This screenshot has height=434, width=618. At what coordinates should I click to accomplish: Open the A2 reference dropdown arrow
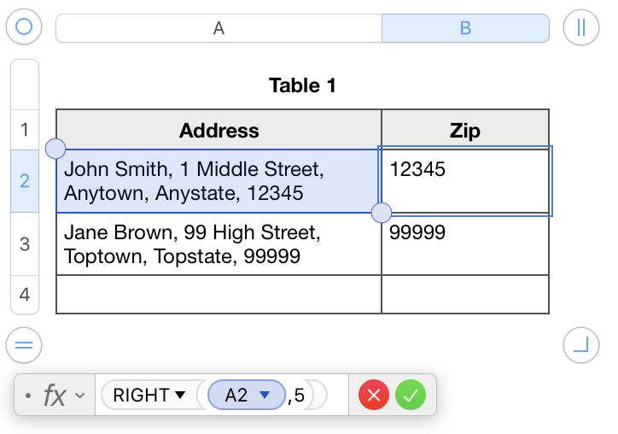point(265,396)
